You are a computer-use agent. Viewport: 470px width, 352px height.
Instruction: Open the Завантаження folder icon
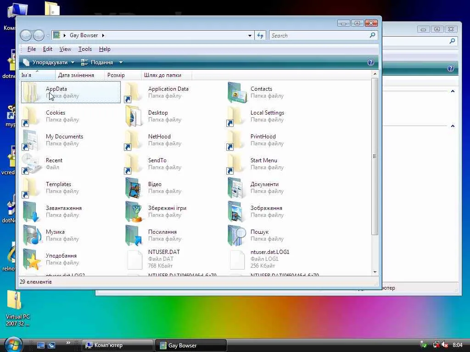pyautogui.click(x=32, y=211)
